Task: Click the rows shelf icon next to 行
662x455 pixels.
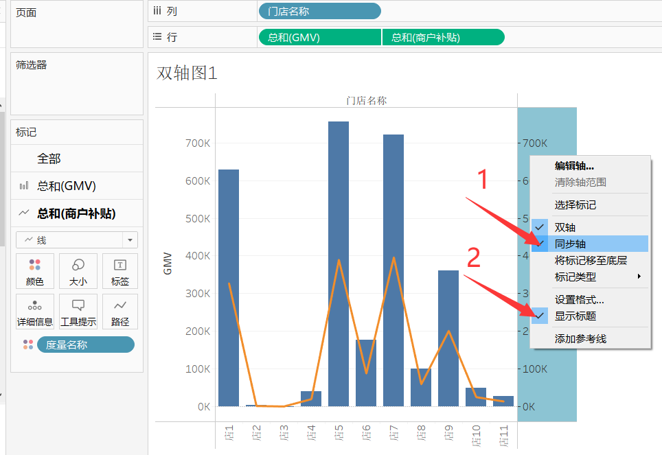Action: coord(157,37)
